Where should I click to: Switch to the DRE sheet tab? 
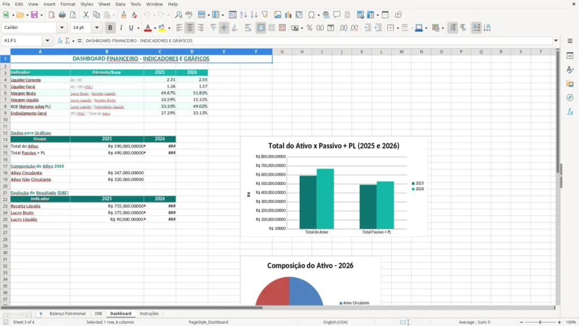[98, 314]
